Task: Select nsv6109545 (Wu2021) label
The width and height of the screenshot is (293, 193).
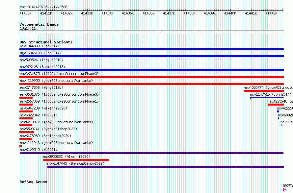Action: (x=39, y=150)
